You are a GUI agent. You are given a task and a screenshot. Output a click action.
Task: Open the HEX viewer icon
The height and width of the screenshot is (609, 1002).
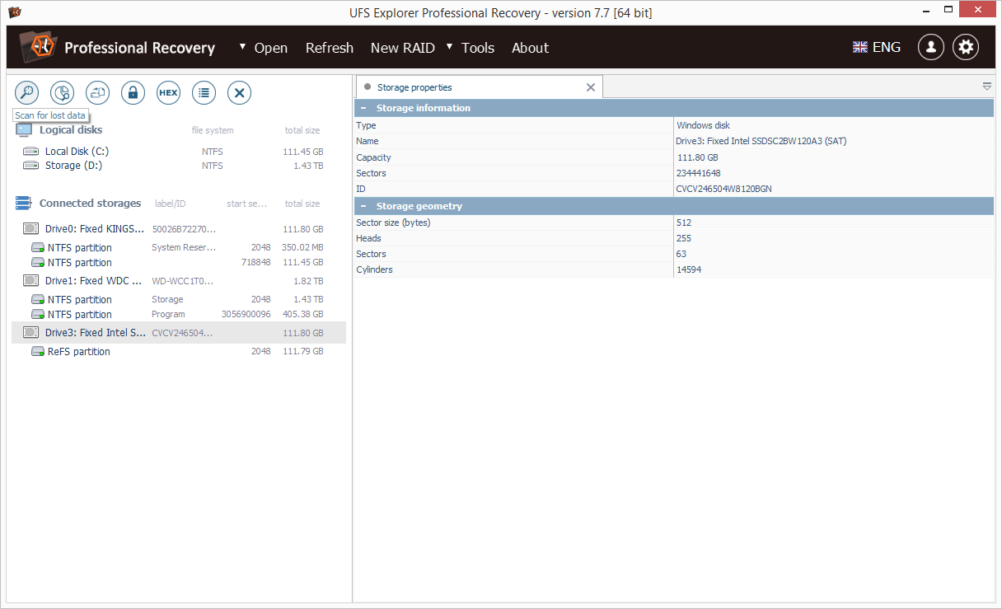tap(168, 93)
